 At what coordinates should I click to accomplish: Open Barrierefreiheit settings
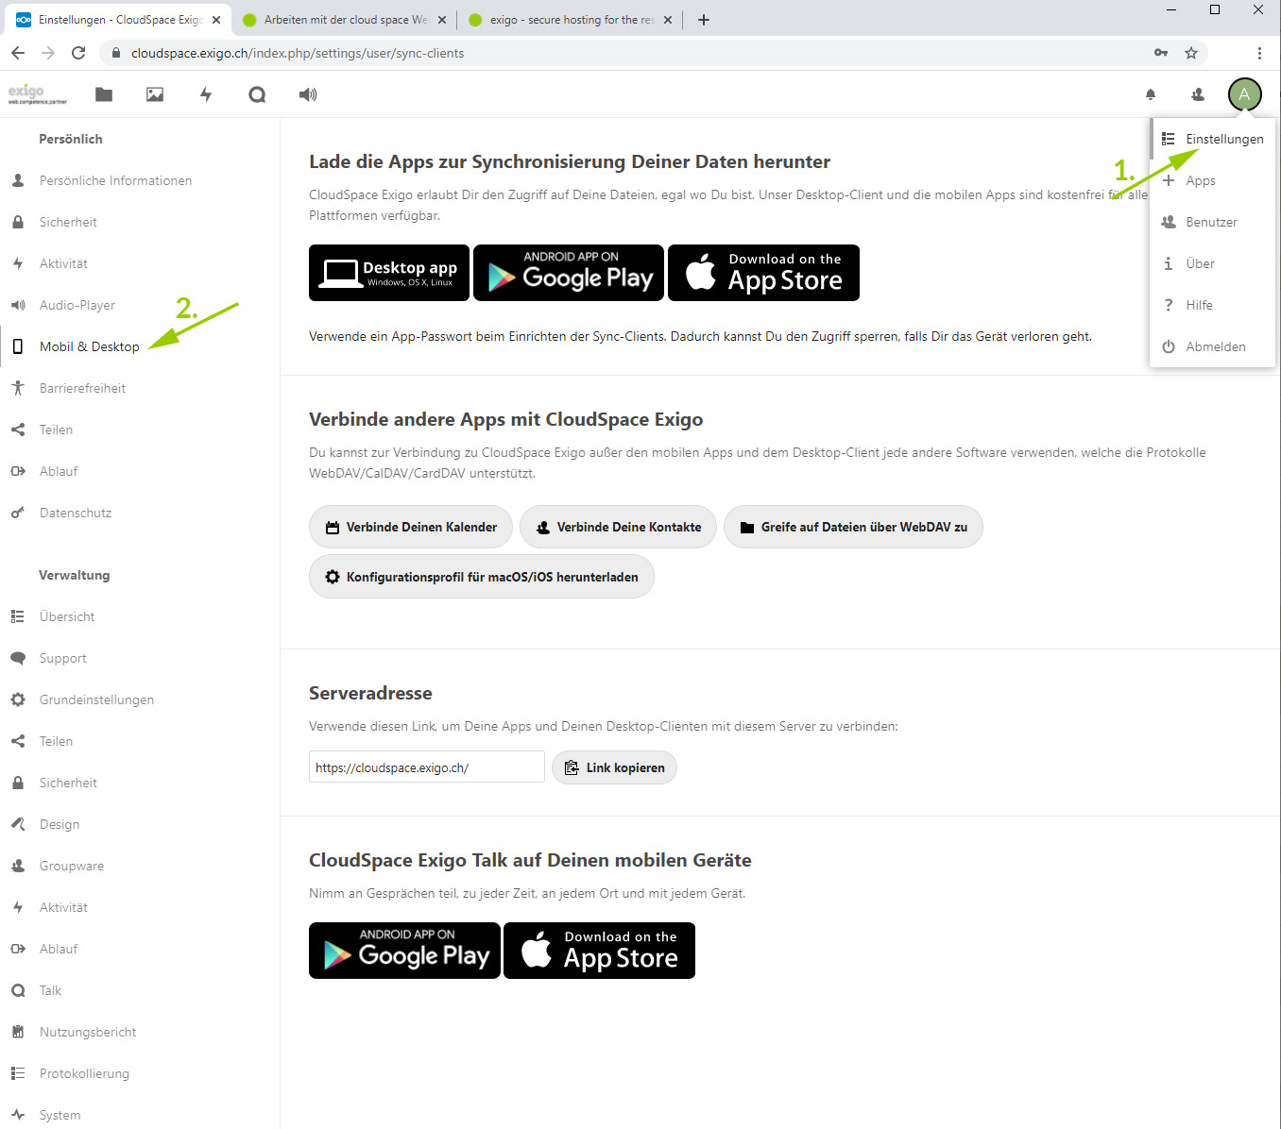pyautogui.click(x=140, y=388)
